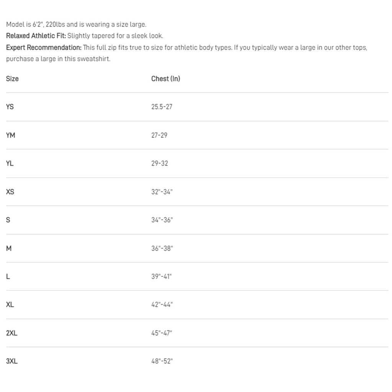Select the YS size row label
The image size is (392, 392).
pos(10,107)
